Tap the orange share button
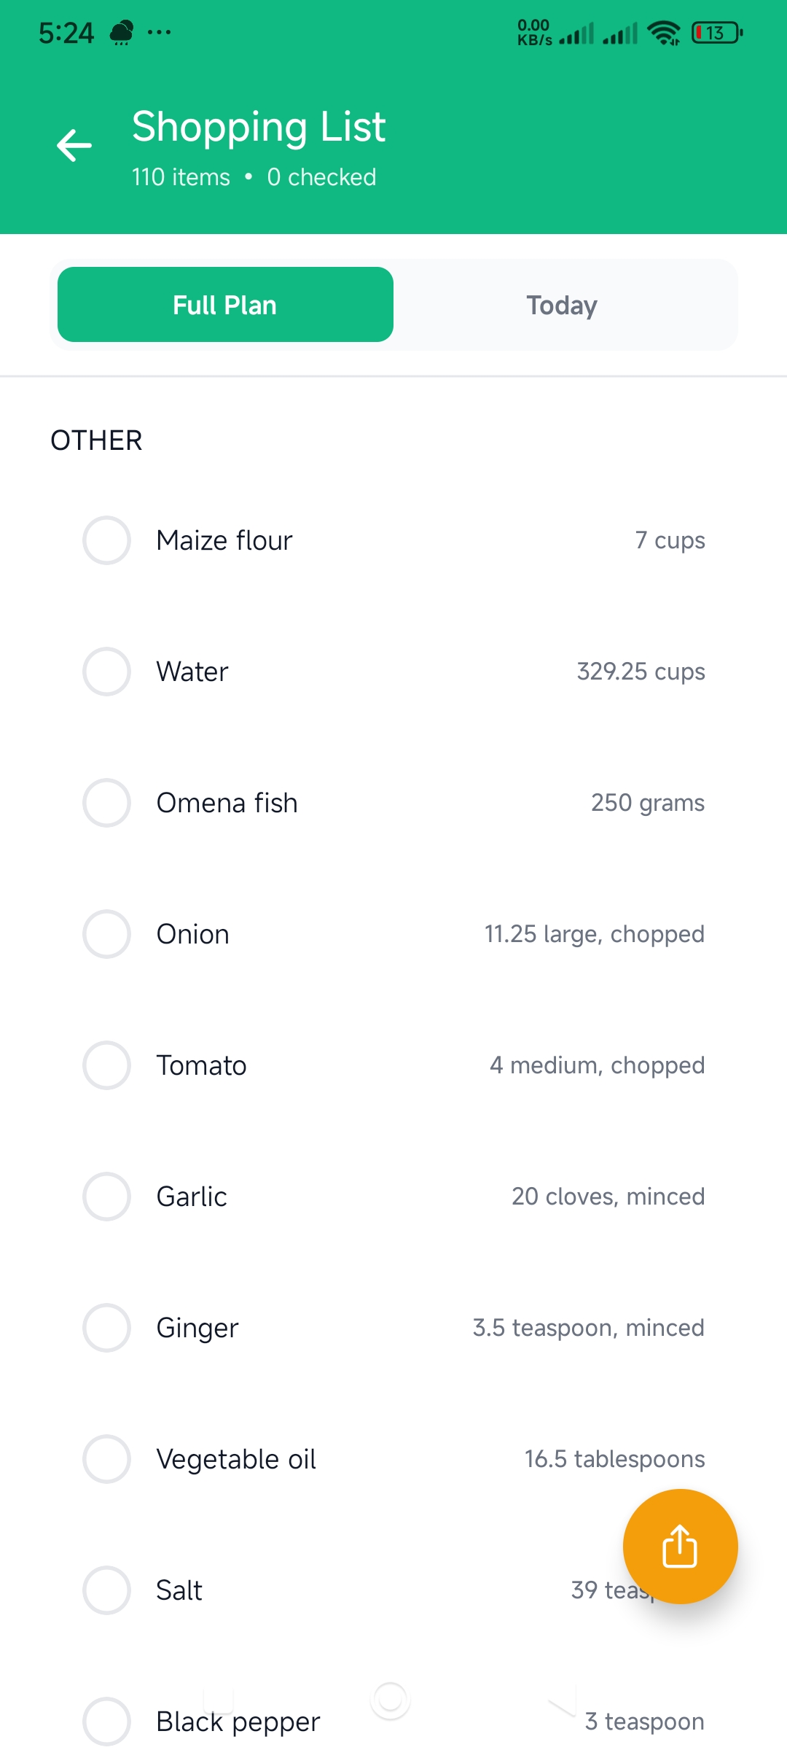 coord(680,1546)
